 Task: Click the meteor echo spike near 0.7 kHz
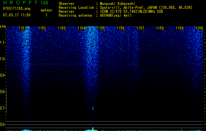[x=93, y=108]
